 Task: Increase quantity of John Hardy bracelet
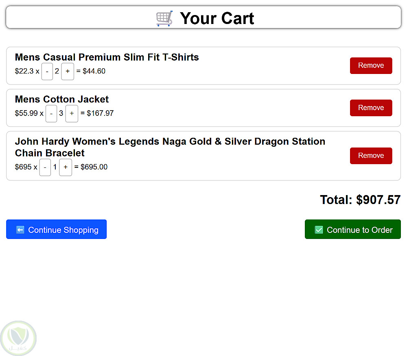click(66, 167)
